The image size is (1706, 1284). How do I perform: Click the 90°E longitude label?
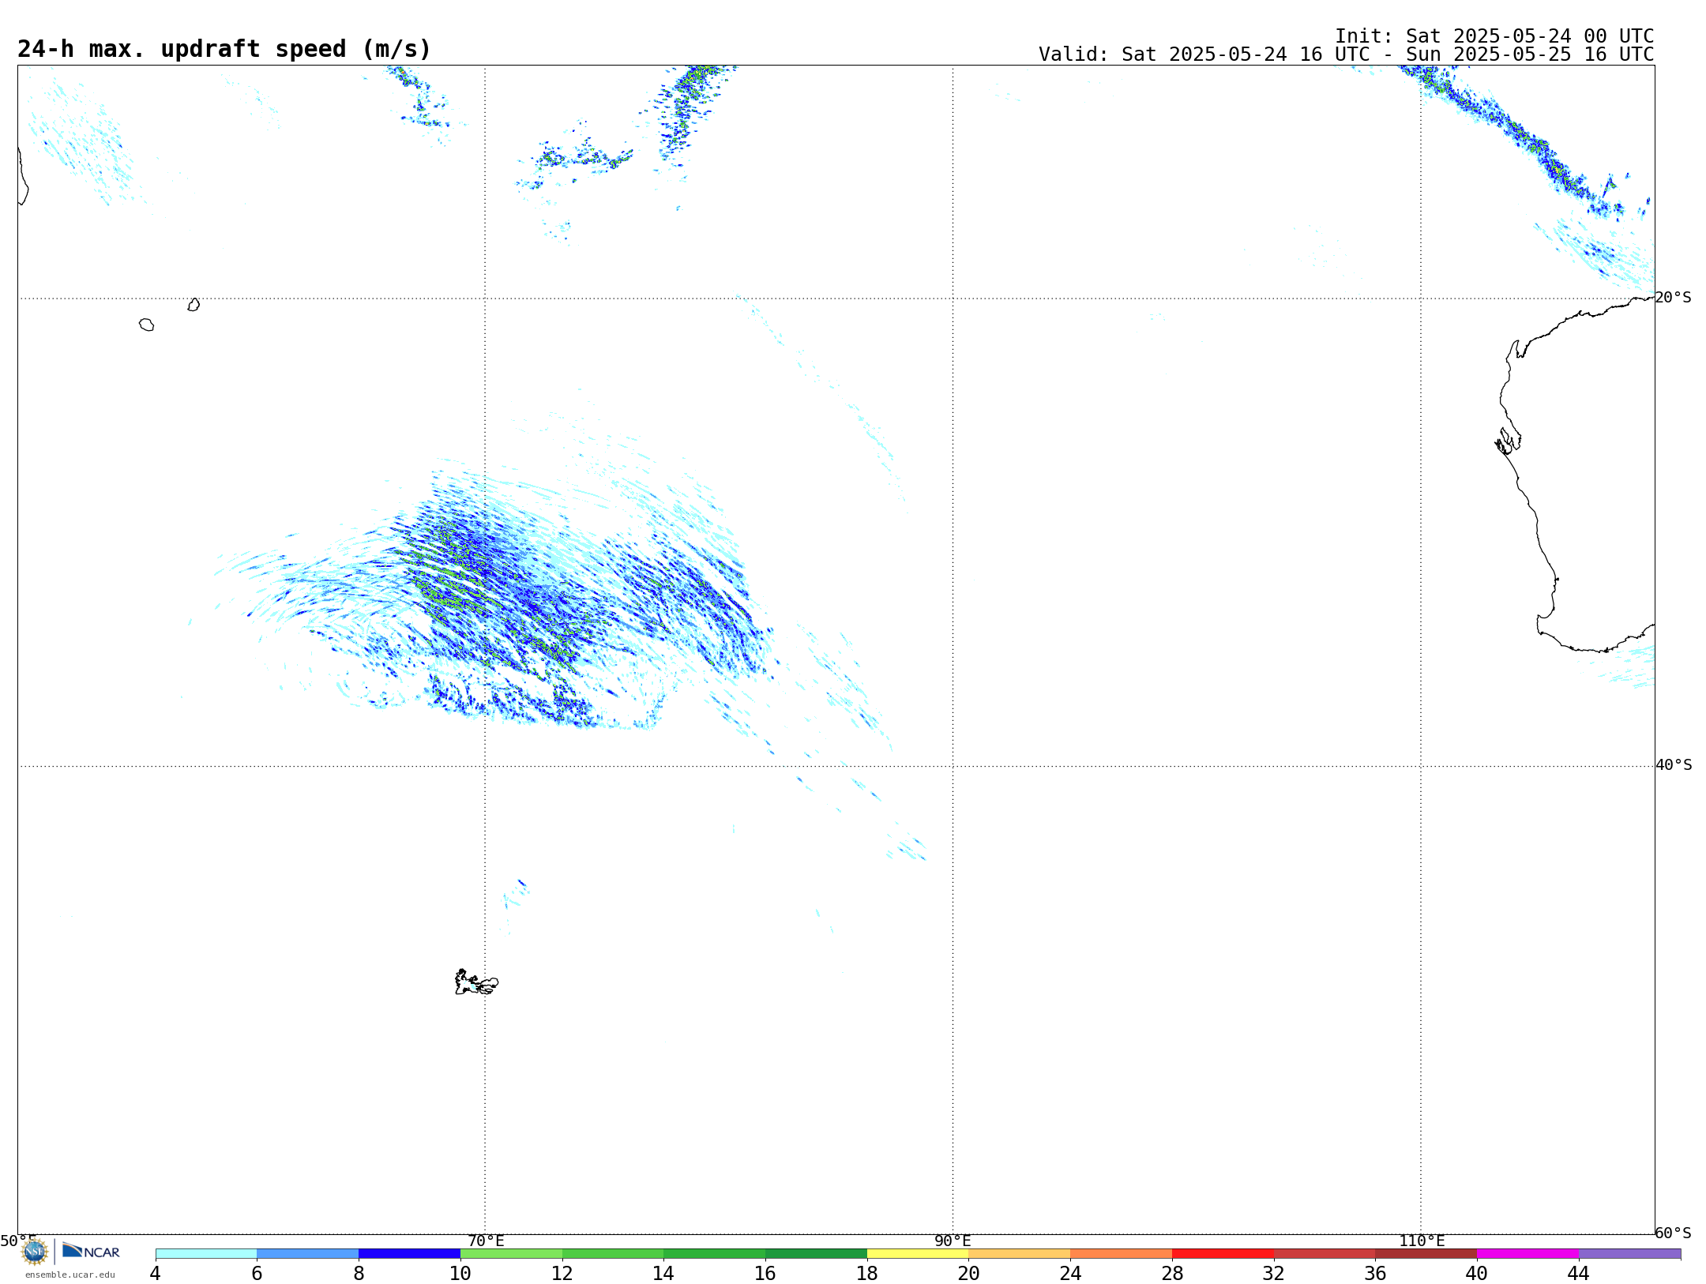[x=953, y=1241]
